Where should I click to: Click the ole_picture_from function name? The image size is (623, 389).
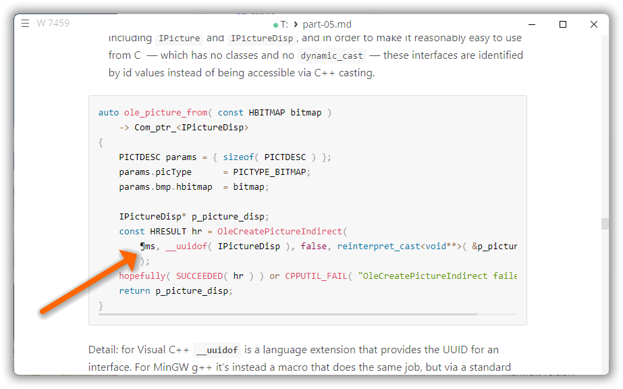click(x=165, y=113)
